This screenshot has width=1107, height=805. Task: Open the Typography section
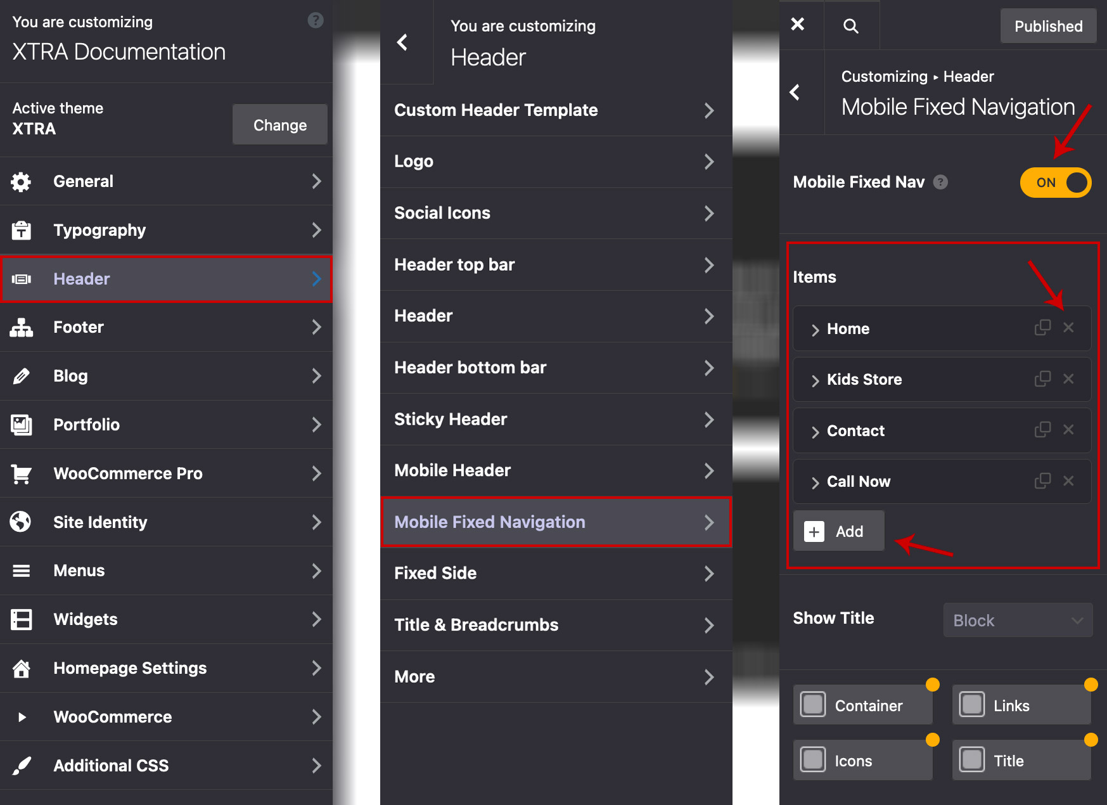pyautogui.click(x=166, y=230)
